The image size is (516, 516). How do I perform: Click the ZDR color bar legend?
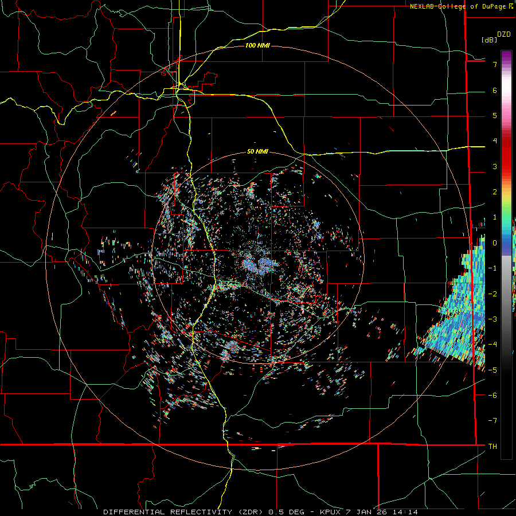coord(506,255)
